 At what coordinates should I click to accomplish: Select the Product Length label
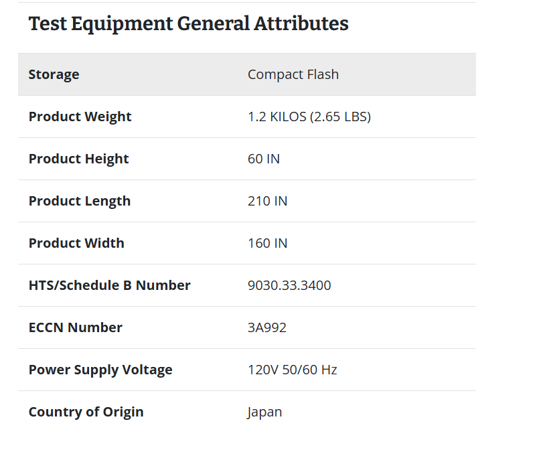point(80,201)
